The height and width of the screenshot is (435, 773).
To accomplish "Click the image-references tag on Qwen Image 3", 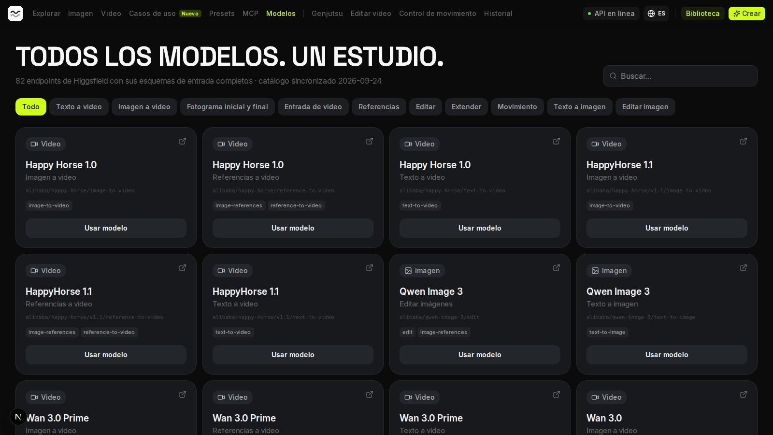I will coord(444,332).
